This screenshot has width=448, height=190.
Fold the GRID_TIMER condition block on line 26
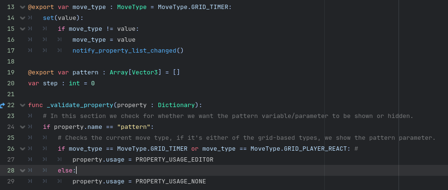point(22,149)
